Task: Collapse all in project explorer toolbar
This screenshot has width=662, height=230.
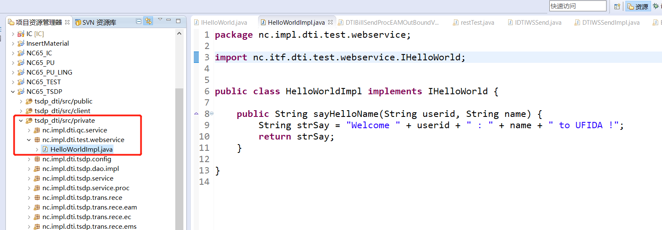Action: click(x=139, y=21)
